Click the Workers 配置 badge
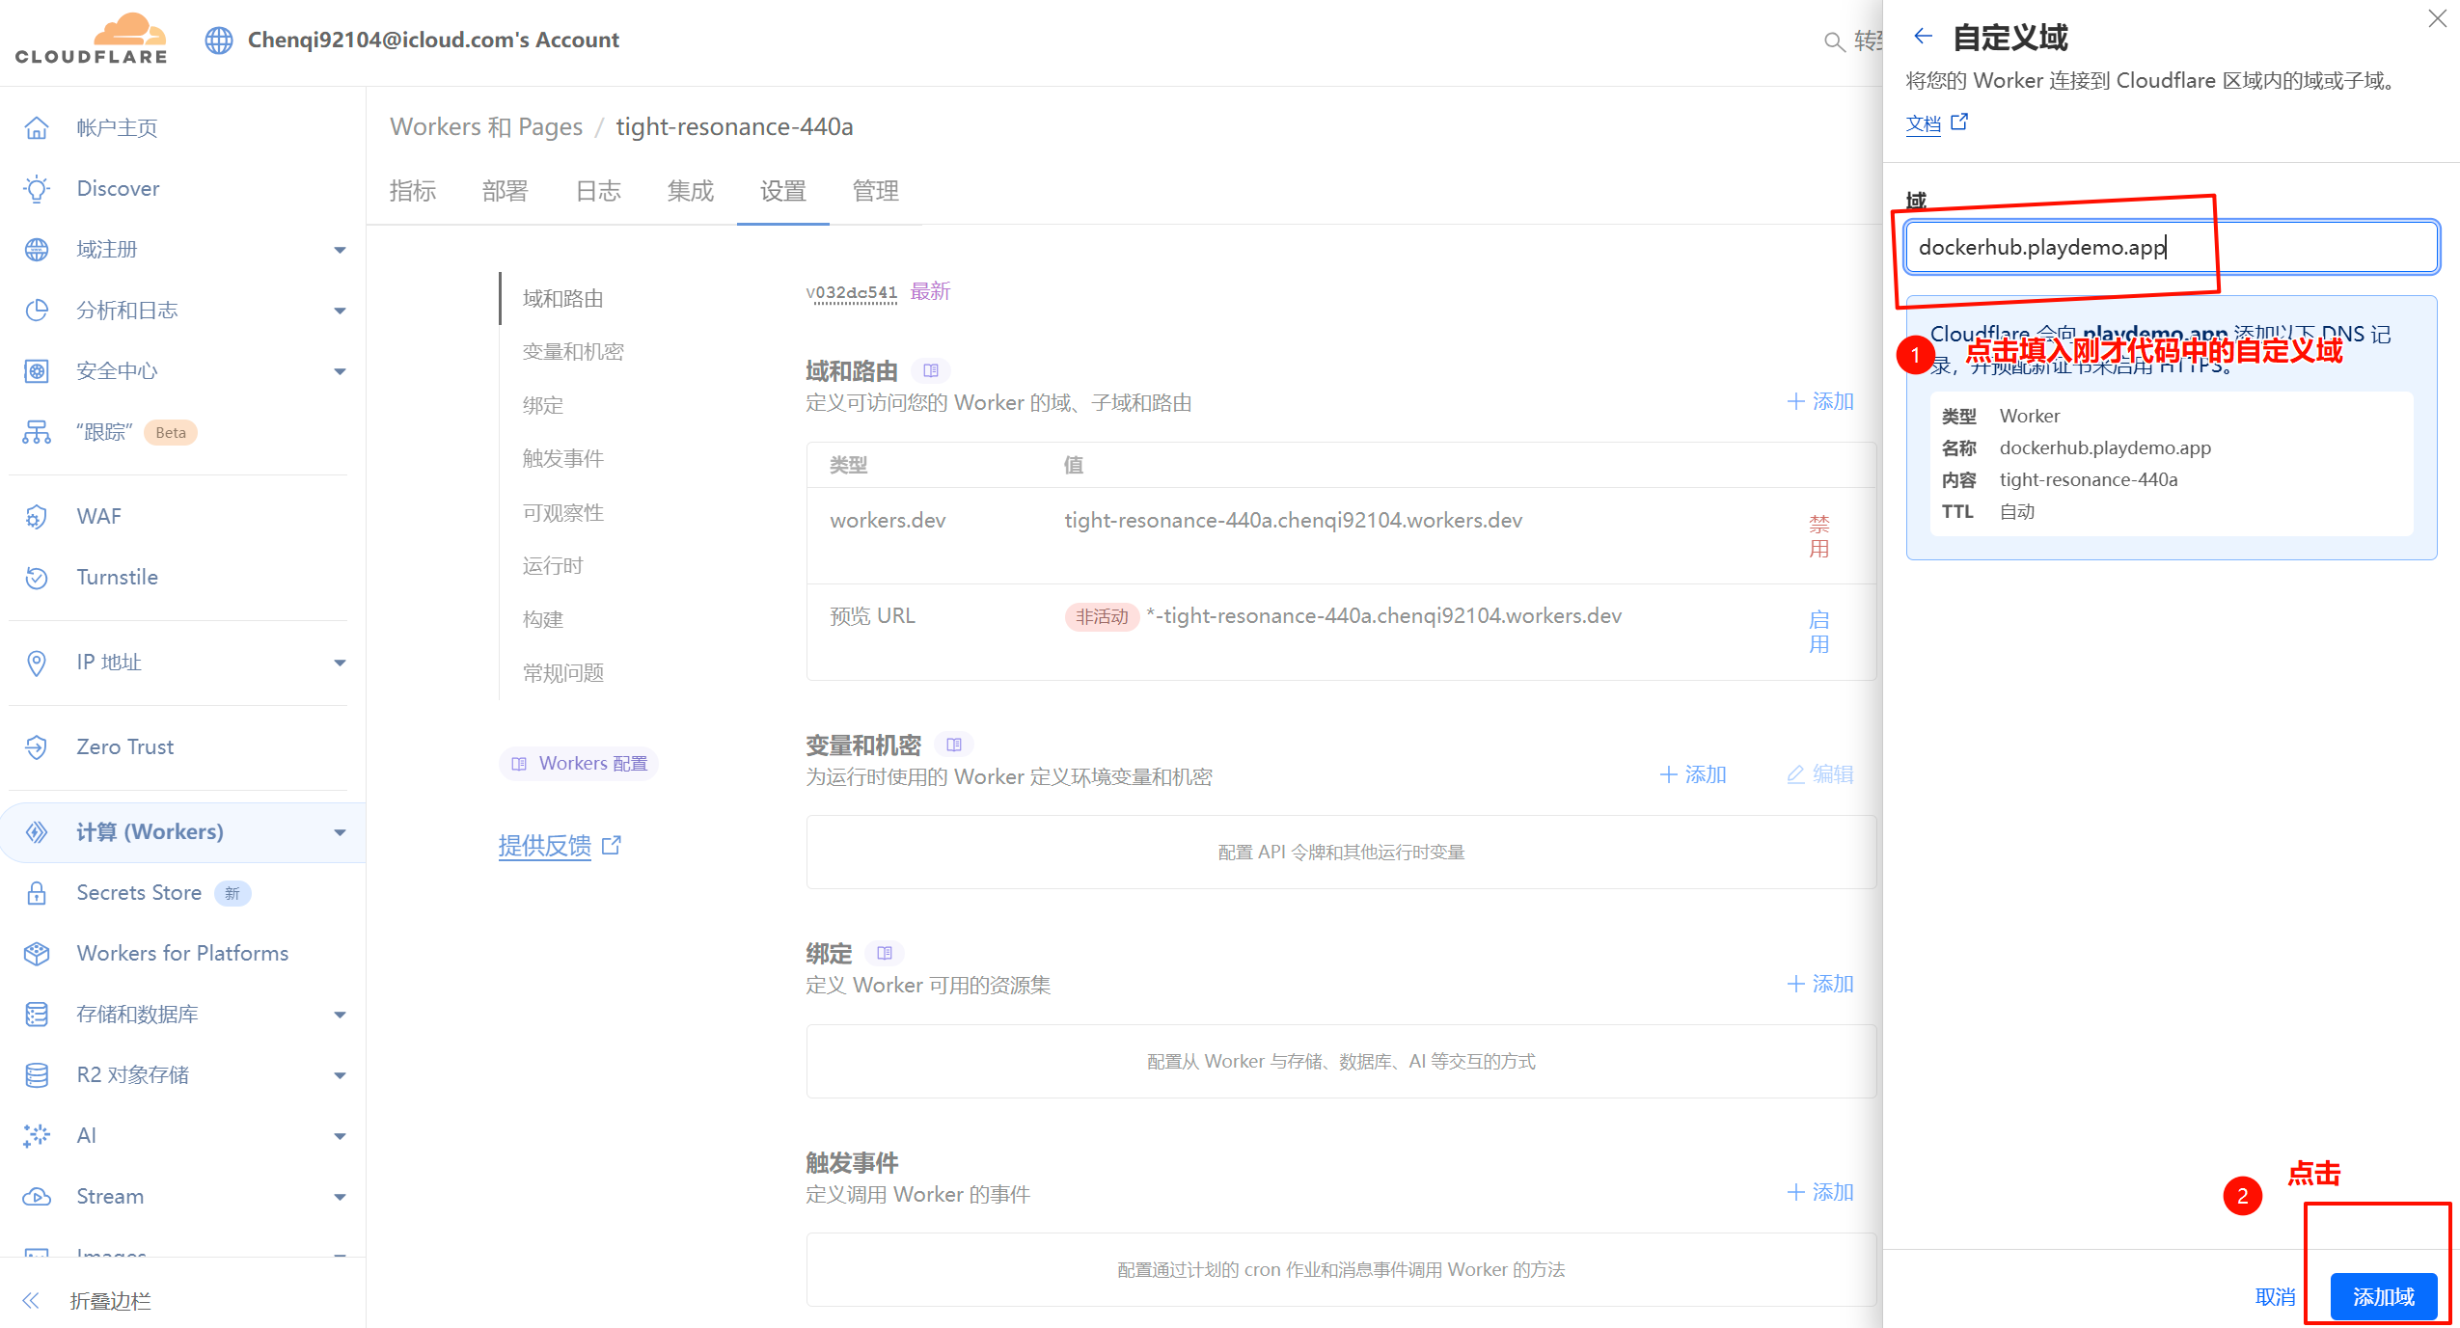 (x=579, y=763)
